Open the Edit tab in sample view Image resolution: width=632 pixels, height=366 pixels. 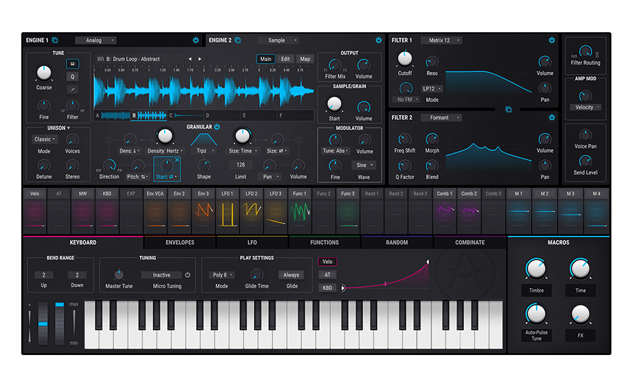coord(285,59)
